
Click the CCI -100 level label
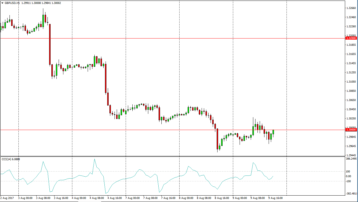click(349, 181)
